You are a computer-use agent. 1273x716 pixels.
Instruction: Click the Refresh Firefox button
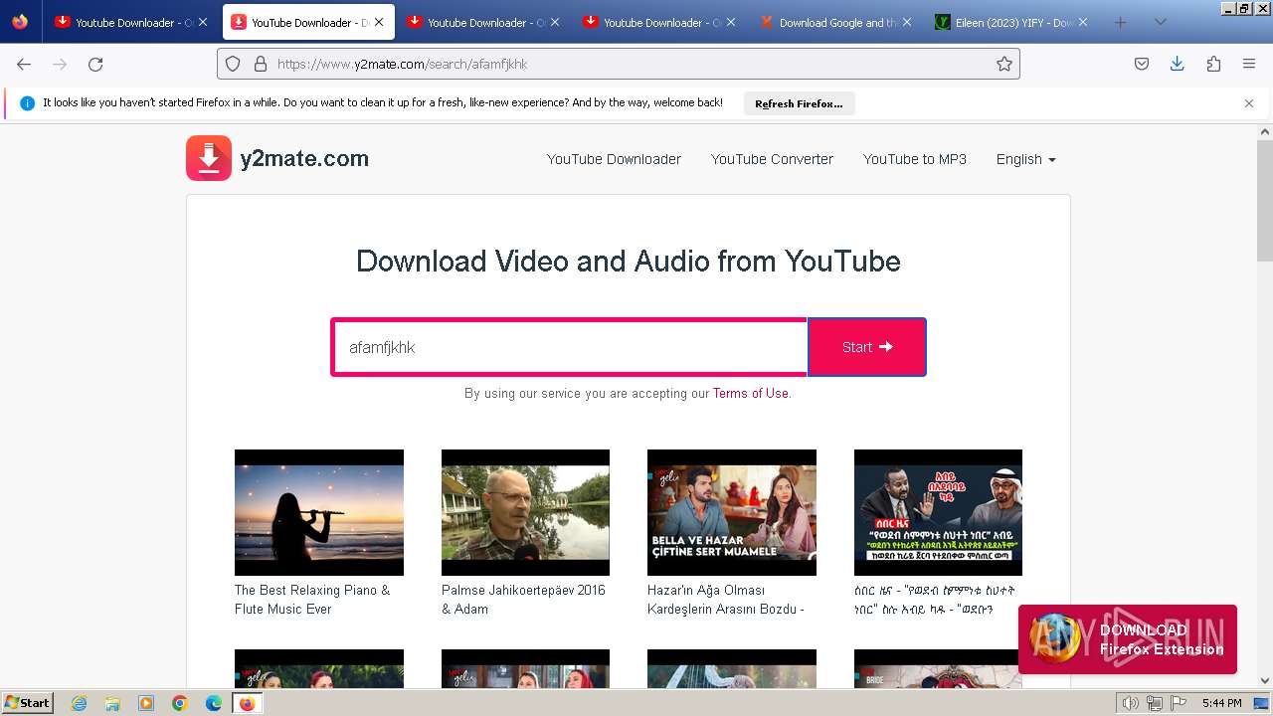799,103
